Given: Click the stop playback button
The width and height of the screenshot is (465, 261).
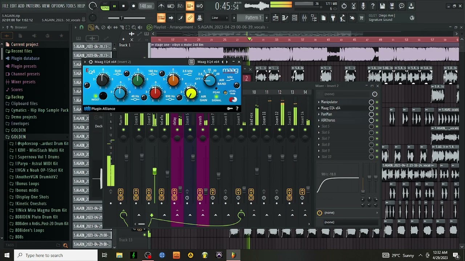Looking at the screenshot, I should [x=124, y=6].
